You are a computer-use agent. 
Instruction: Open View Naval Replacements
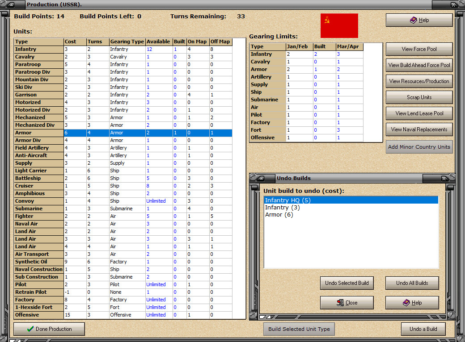[x=419, y=129]
